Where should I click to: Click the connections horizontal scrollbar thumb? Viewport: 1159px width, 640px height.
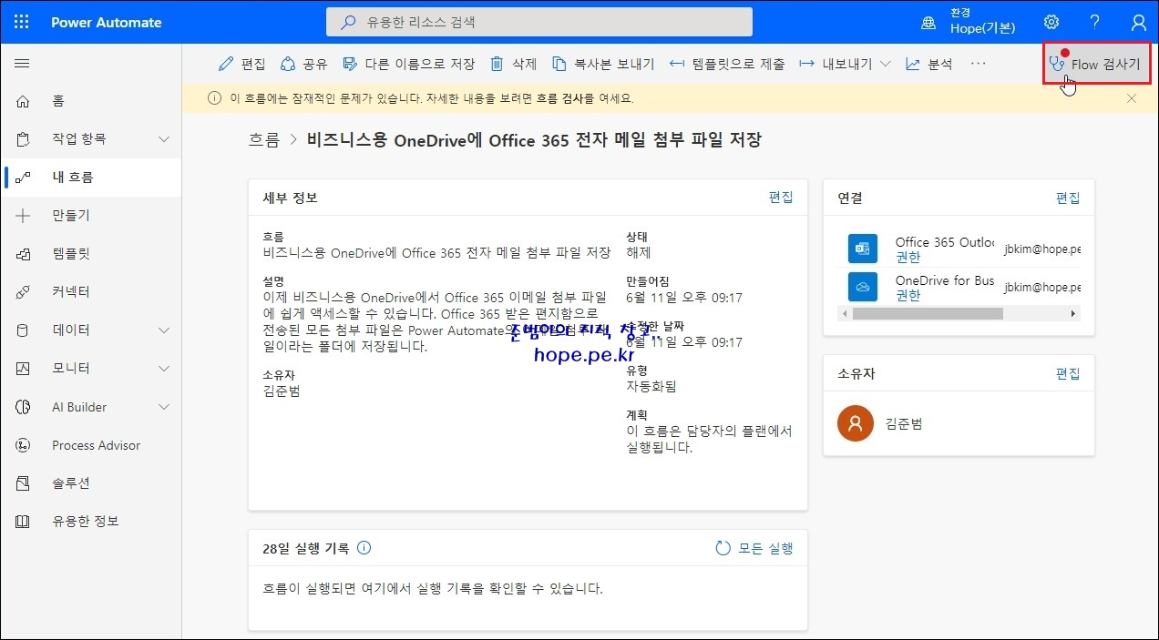pos(928,313)
